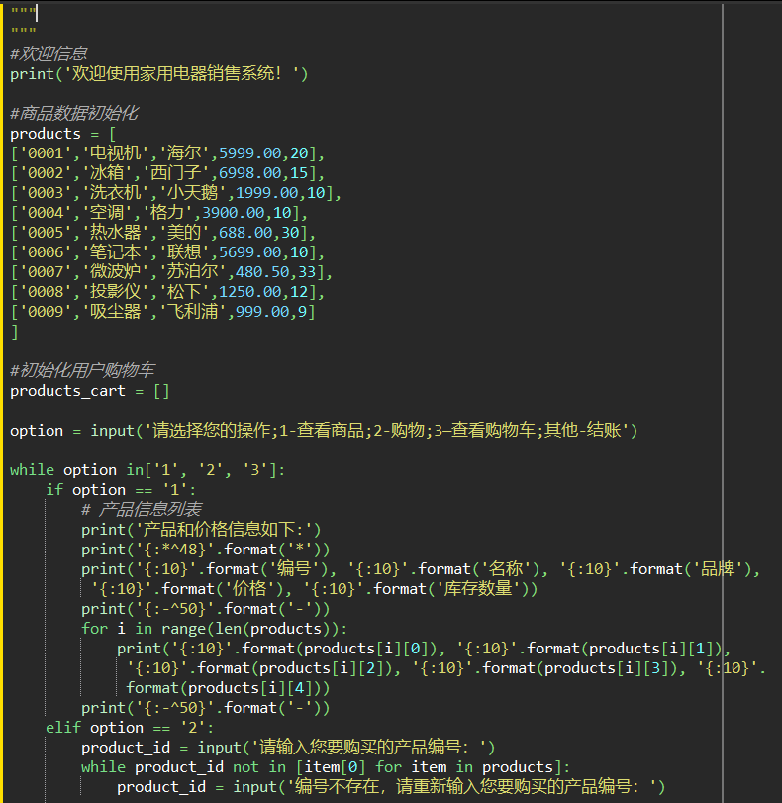This screenshot has height=803, width=782.
Task: Click the product row '0003' 洗衣机 小天鹅
Action: pos(175,192)
